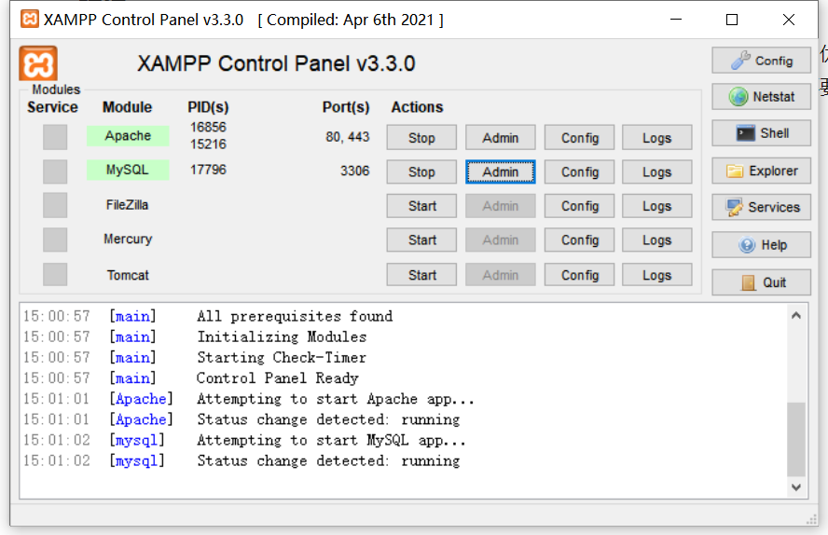Screen dimensions: 828x535
Task: Open the Windows Services button
Action: click(761, 207)
